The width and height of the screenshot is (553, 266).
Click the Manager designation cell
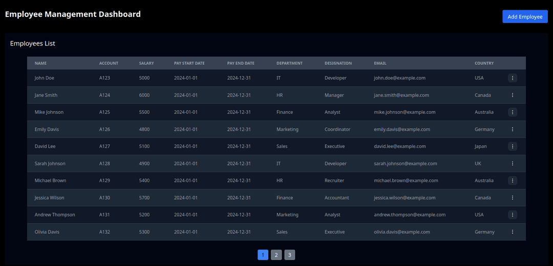334,95
